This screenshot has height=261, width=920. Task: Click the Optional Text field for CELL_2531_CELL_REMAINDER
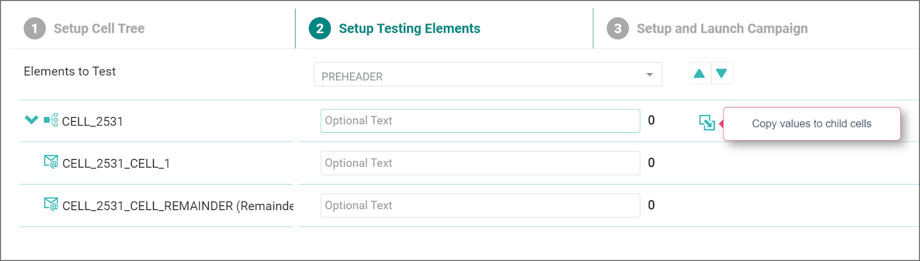point(480,206)
